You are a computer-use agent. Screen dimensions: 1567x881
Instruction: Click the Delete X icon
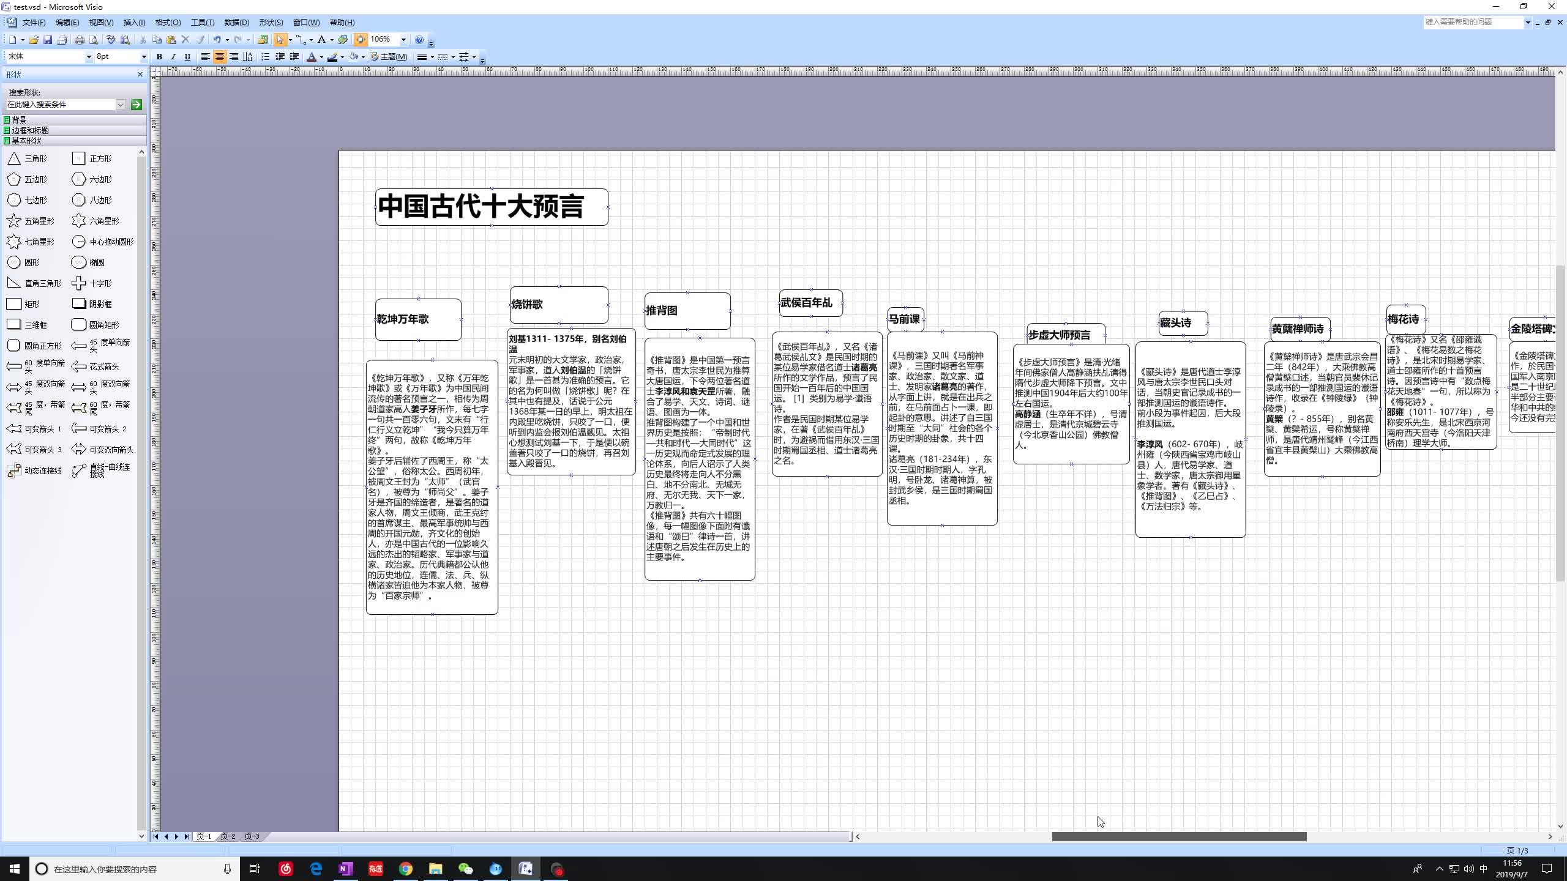tap(185, 40)
